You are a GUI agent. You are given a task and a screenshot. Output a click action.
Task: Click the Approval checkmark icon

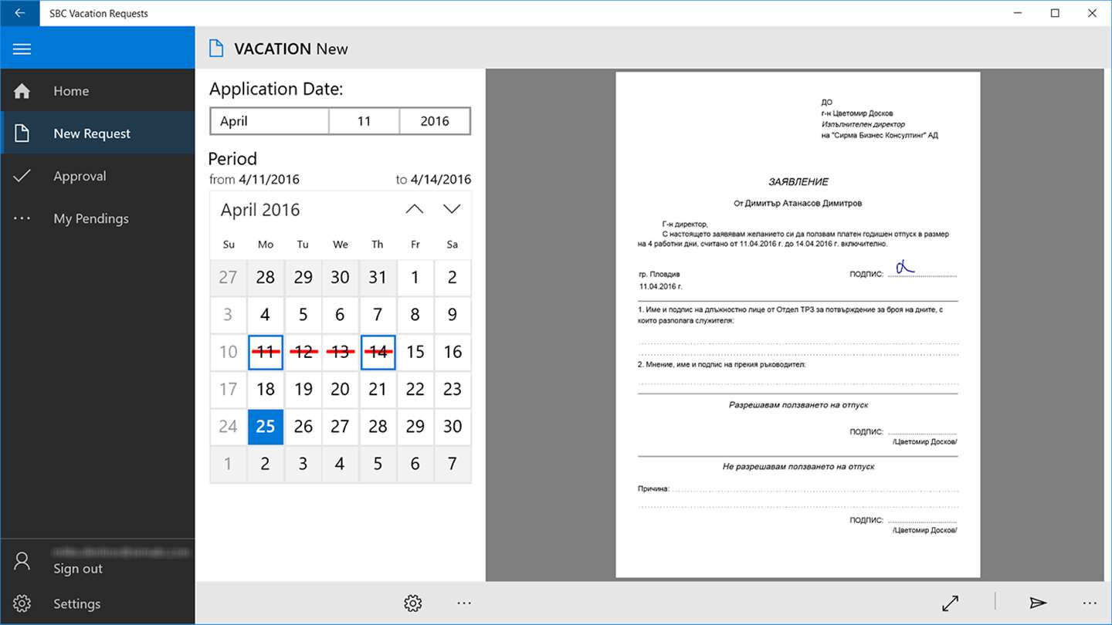(22, 176)
